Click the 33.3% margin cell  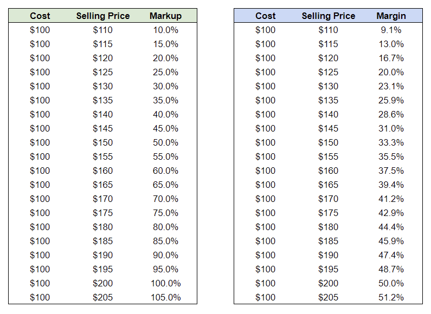pyautogui.click(x=391, y=143)
